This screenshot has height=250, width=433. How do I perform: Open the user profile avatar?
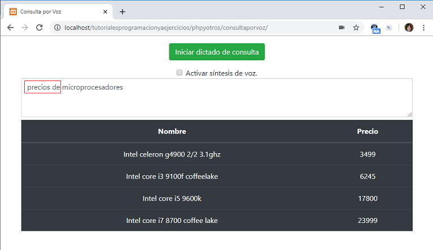pyautogui.click(x=409, y=28)
